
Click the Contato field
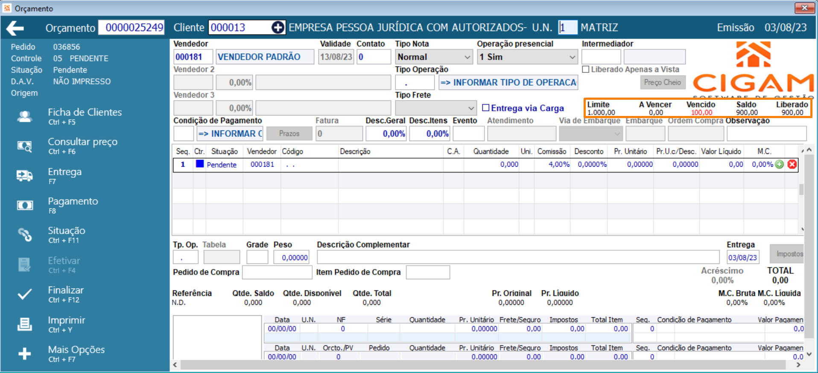pos(374,57)
